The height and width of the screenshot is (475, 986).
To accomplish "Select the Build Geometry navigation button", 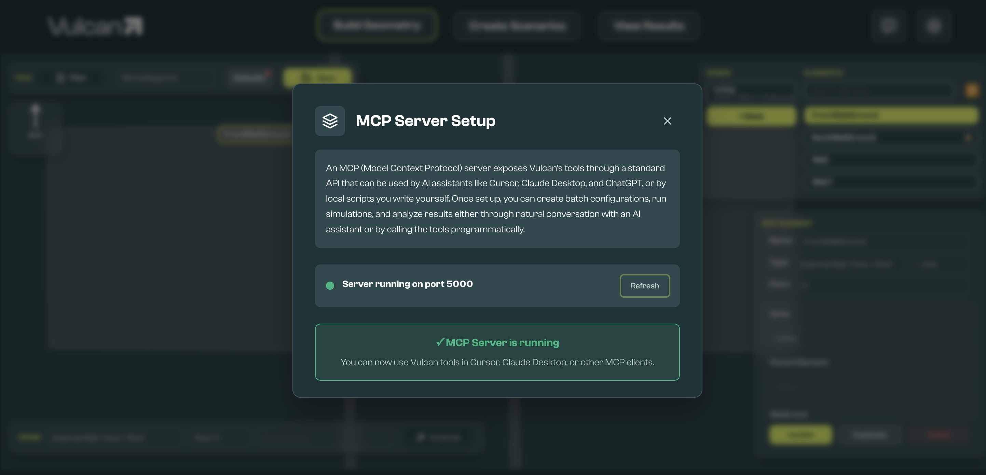I will 377,25.
